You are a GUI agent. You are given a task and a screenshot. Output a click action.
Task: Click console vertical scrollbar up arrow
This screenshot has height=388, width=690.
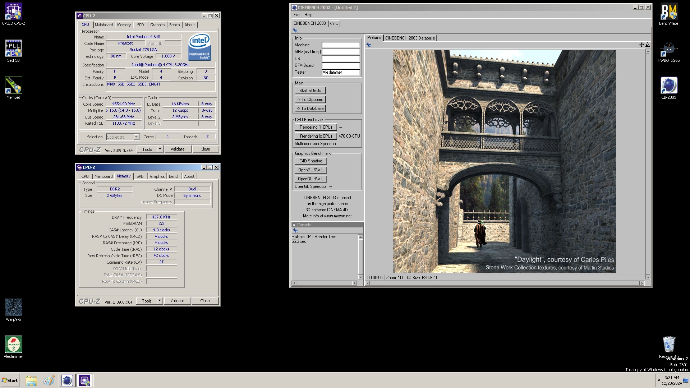point(360,237)
